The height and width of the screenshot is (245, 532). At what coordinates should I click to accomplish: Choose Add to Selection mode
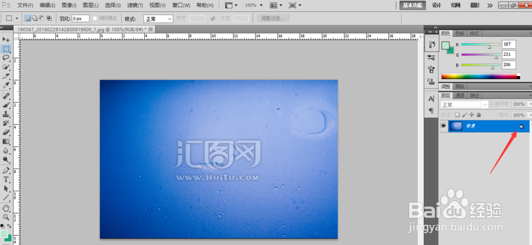coord(35,18)
